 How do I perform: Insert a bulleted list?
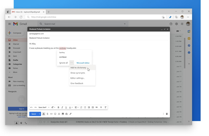[x=85, y=107]
